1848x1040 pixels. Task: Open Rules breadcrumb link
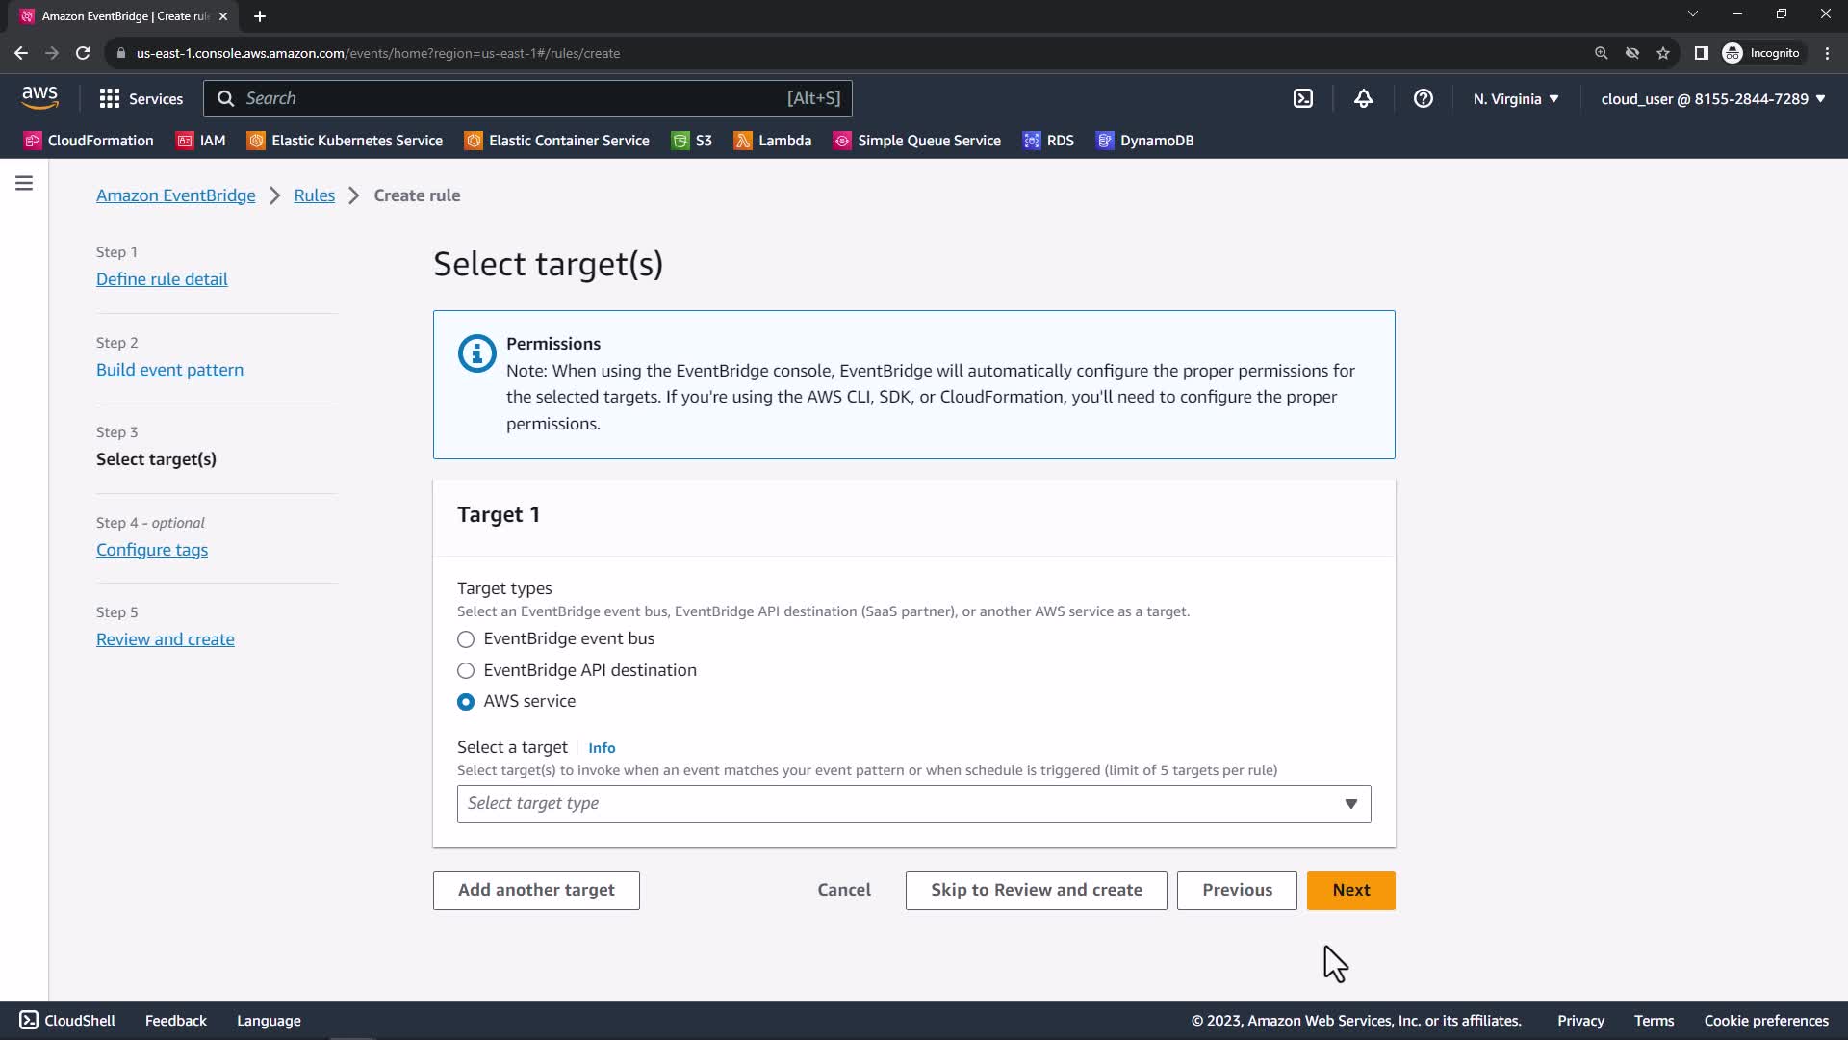click(x=314, y=195)
